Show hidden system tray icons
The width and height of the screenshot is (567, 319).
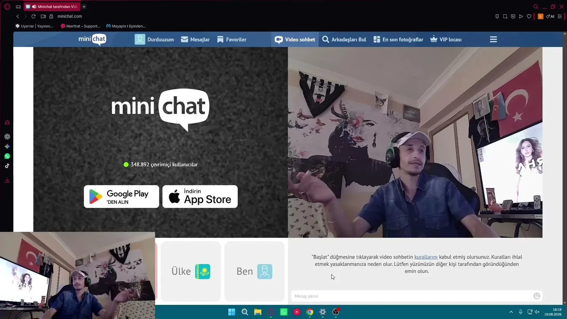[511, 312]
